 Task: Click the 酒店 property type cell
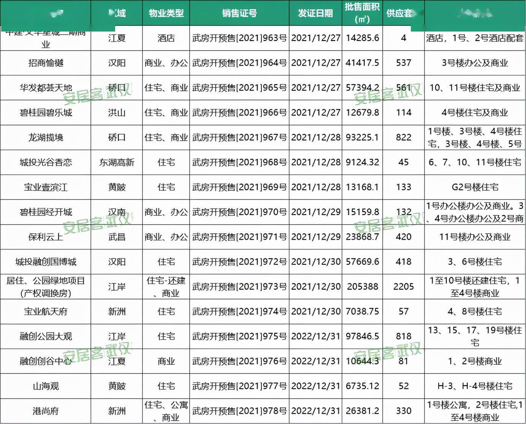point(166,38)
